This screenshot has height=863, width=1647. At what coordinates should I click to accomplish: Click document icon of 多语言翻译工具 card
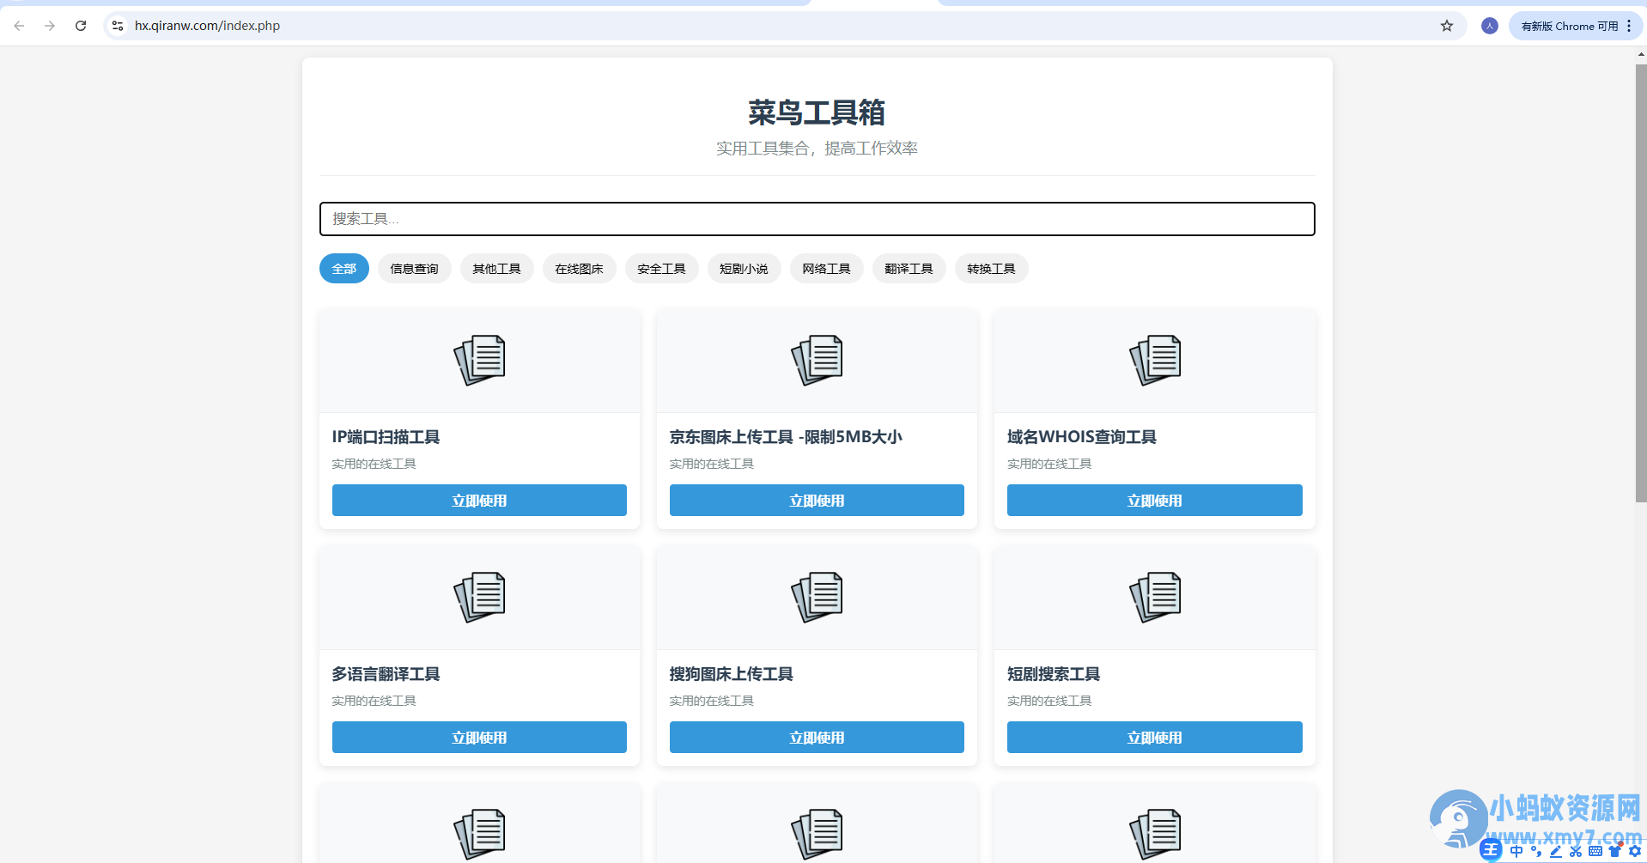[x=479, y=597]
